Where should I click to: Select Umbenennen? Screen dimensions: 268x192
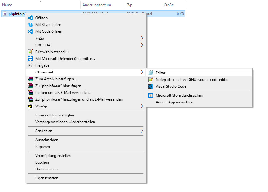click(x=86, y=169)
